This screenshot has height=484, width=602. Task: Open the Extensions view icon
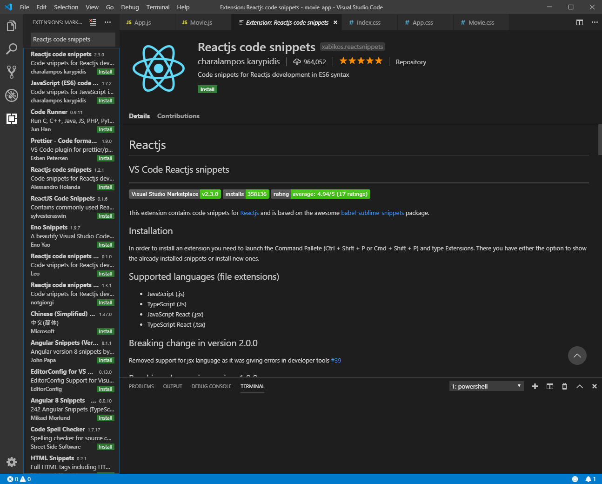pos(12,118)
